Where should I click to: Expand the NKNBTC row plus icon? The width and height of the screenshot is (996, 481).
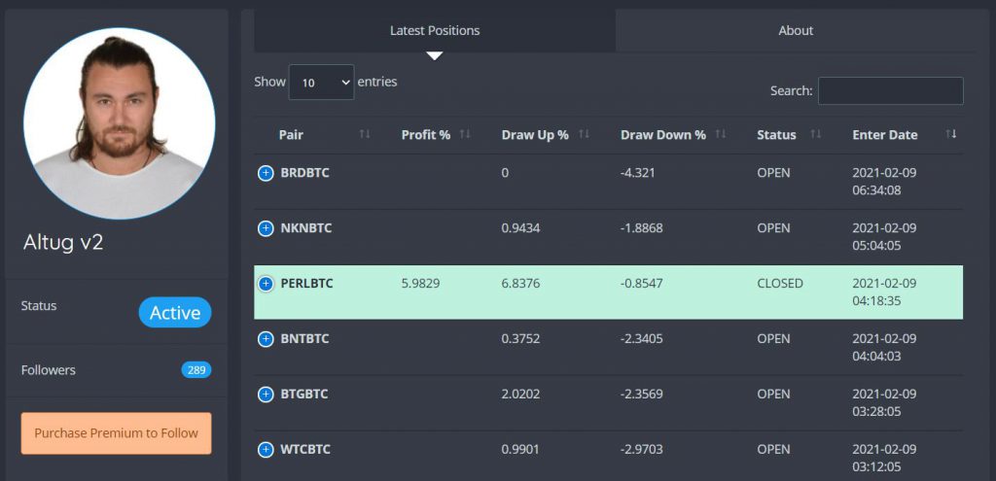tap(266, 228)
